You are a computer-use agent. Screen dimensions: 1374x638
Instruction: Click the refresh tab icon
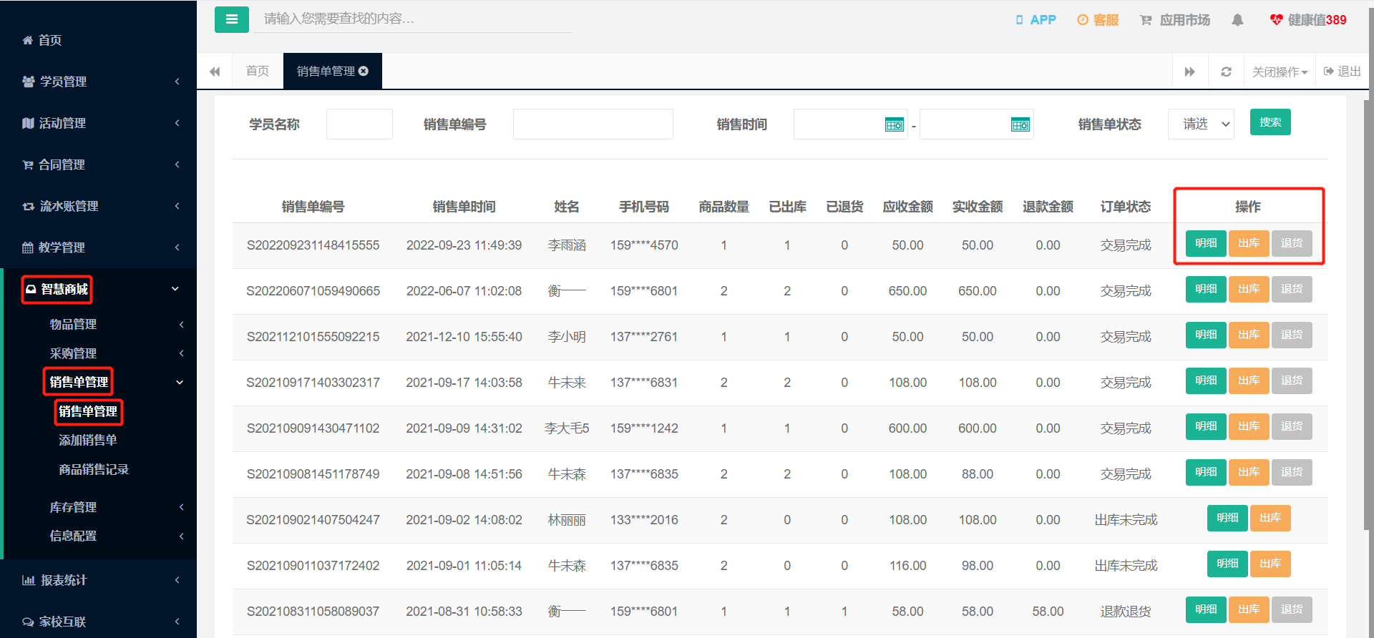[1226, 72]
